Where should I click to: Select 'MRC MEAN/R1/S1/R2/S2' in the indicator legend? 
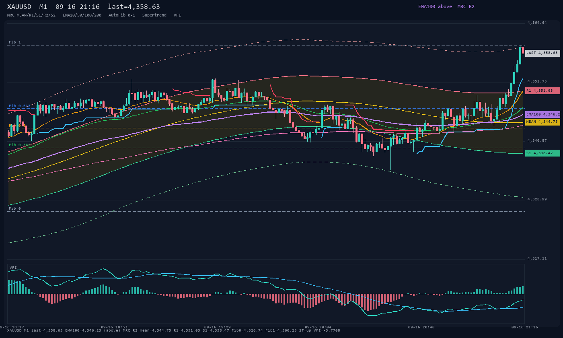point(31,15)
